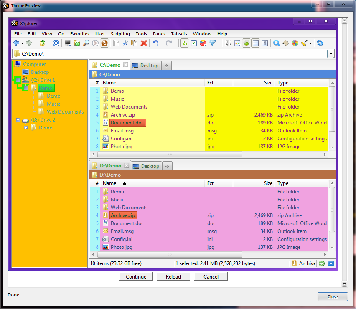This screenshot has width=356, height=309.
Task: Toggle the Dual Pane toolbar button
Action: [256, 43]
